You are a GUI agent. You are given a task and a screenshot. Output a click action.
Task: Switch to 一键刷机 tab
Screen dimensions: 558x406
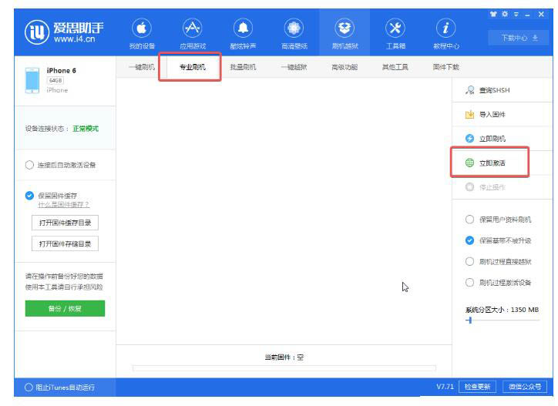(x=142, y=67)
